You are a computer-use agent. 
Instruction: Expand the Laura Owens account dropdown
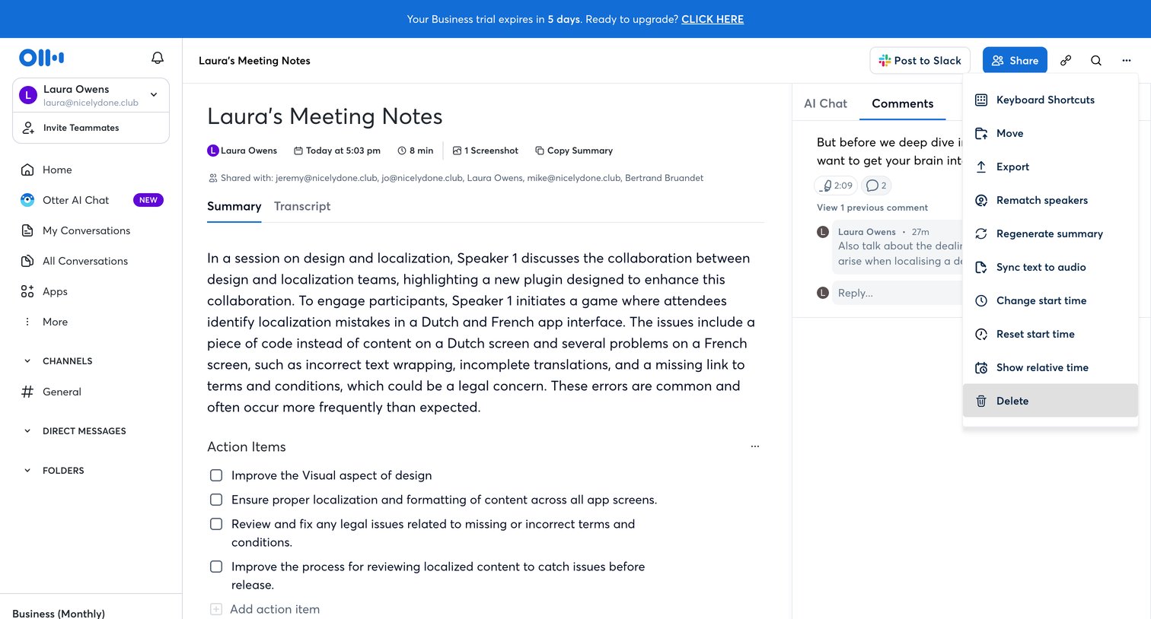tap(154, 95)
